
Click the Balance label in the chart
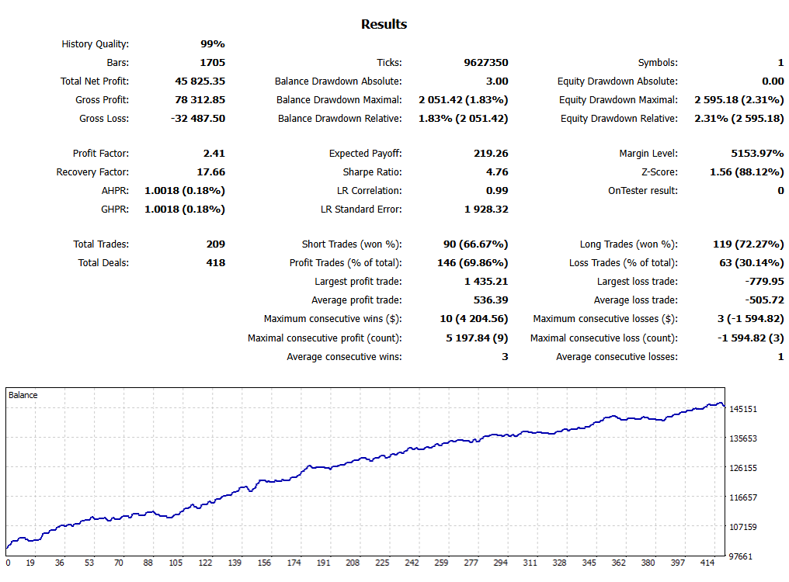tap(23, 395)
